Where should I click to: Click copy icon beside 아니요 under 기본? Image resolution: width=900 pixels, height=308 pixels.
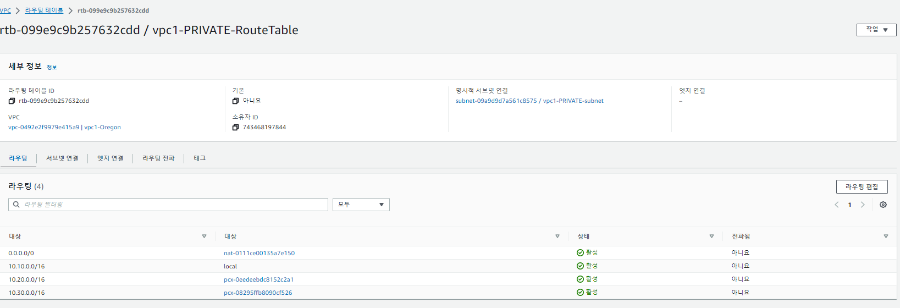tap(235, 101)
